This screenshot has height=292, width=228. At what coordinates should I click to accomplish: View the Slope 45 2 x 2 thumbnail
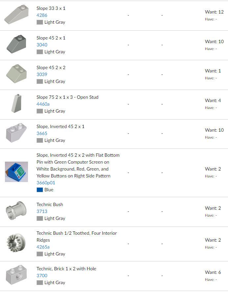coord(16,74)
